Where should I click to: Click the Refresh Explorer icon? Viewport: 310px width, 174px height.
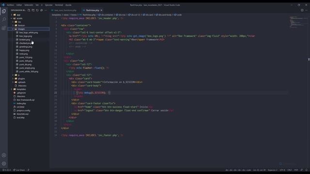pyautogui.click(x=37, y=10)
